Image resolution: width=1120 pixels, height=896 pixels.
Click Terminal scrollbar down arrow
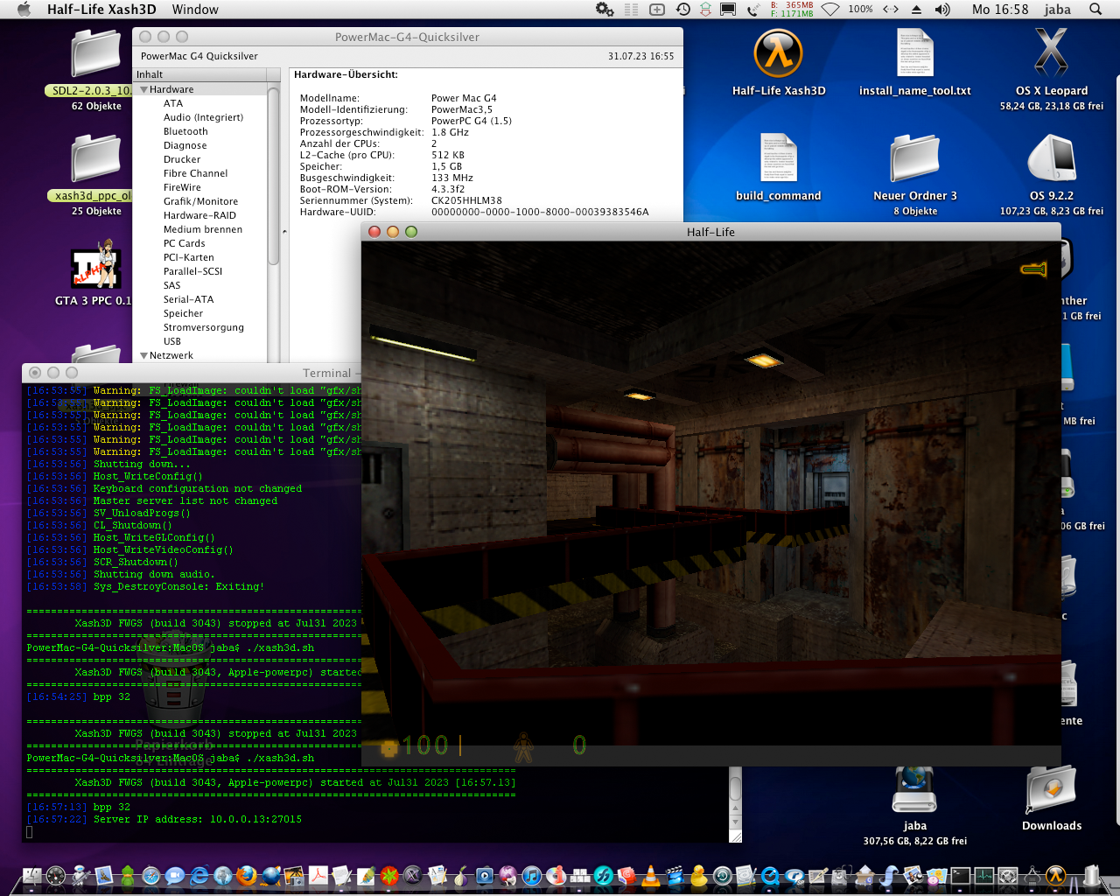click(735, 822)
